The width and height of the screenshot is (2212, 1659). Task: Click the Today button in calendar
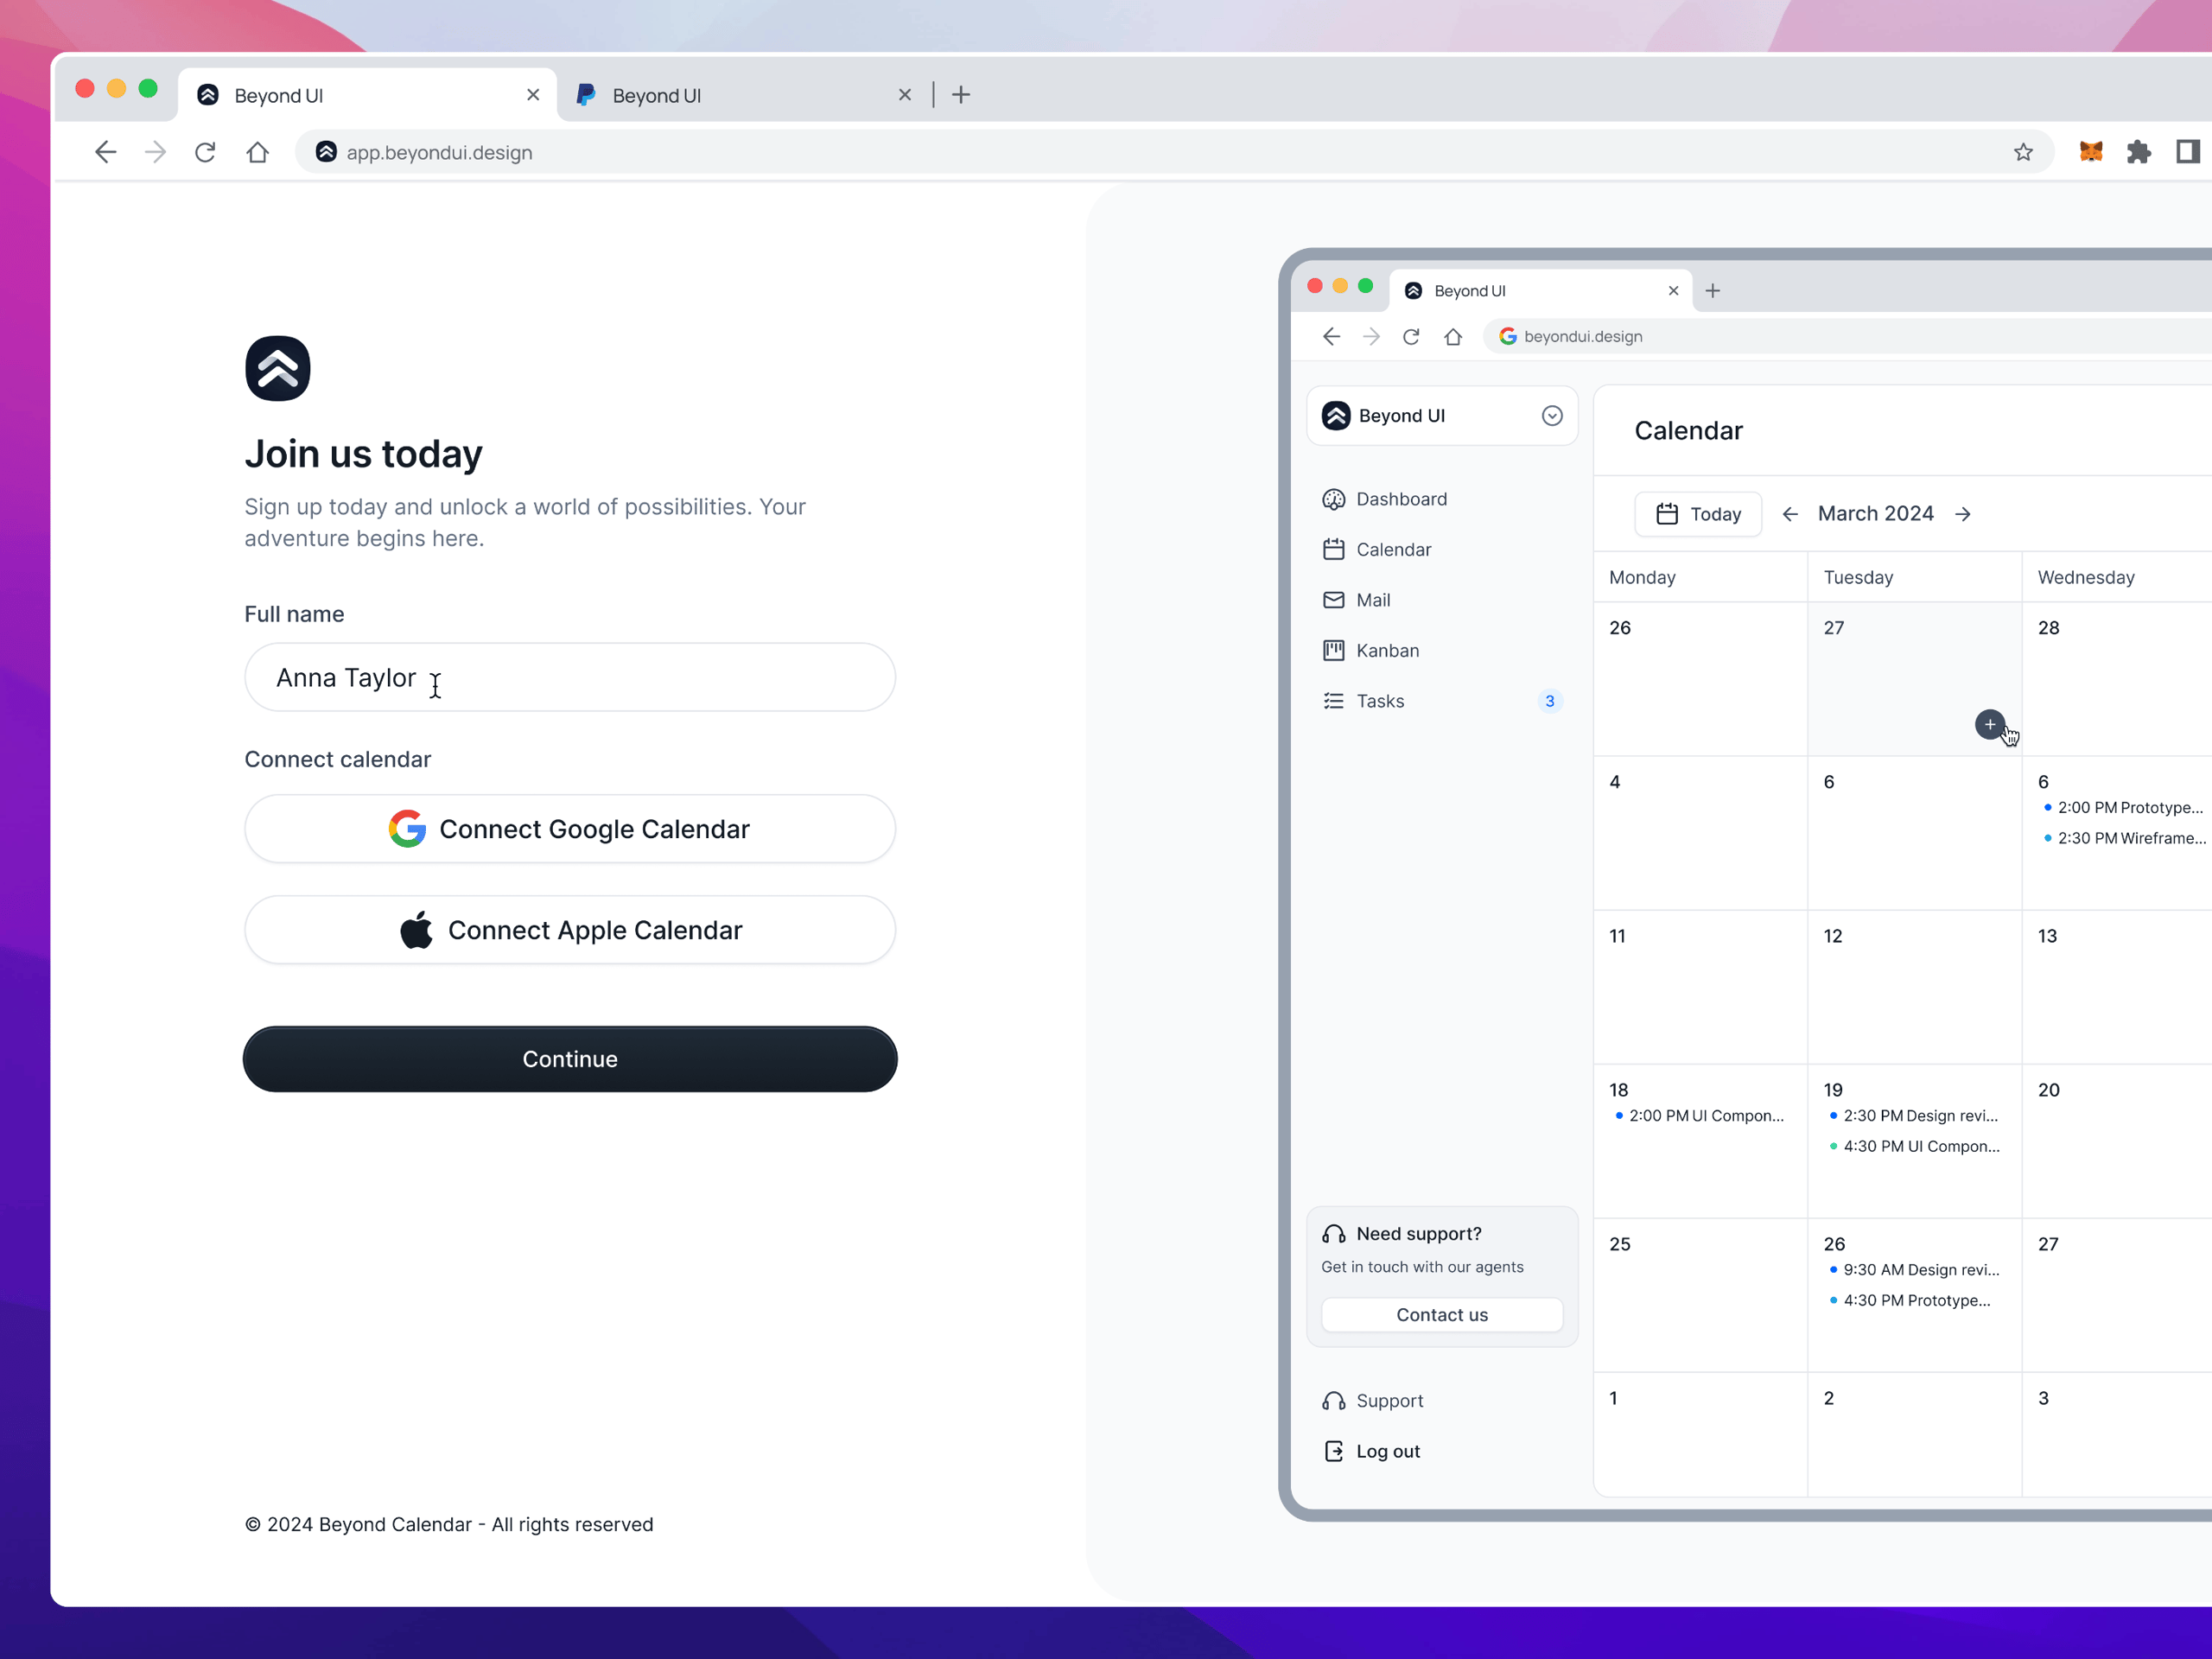1698,514
